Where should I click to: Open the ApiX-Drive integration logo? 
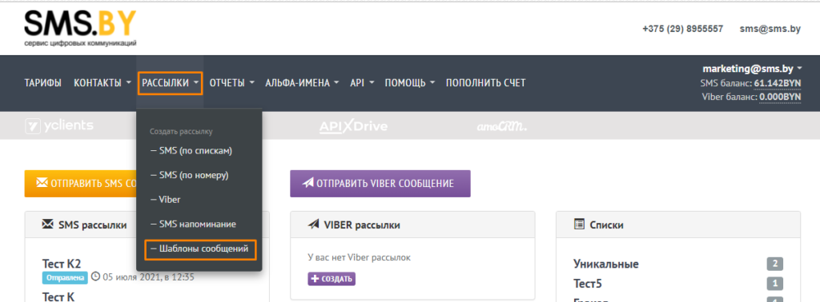pos(353,126)
